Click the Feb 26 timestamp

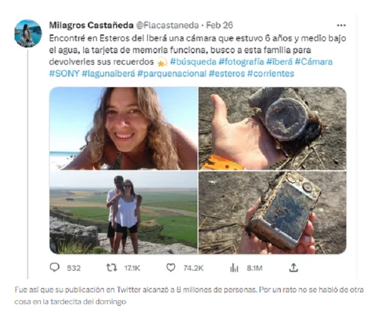(219, 25)
